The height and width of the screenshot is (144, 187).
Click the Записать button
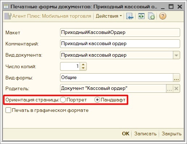145,134
